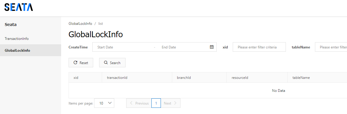Go to page 1 in pagination
This screenshot has width=347, height=114.
(156, 103)
